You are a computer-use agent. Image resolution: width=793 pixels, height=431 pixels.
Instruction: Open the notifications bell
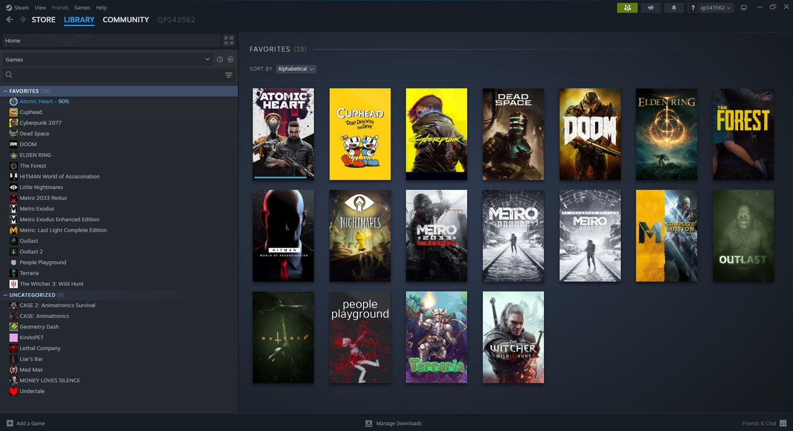tap(674, 7)
